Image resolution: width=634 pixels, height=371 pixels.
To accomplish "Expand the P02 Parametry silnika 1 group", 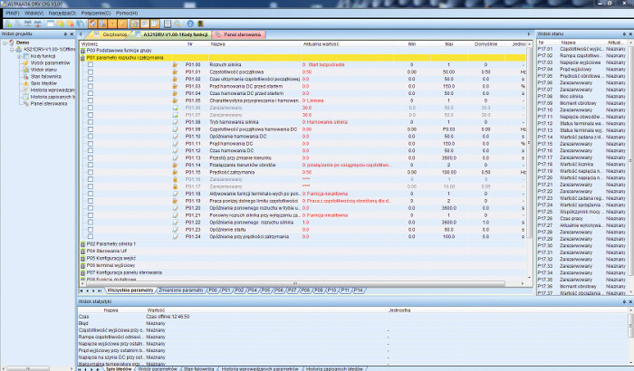I will coord(83,243).
